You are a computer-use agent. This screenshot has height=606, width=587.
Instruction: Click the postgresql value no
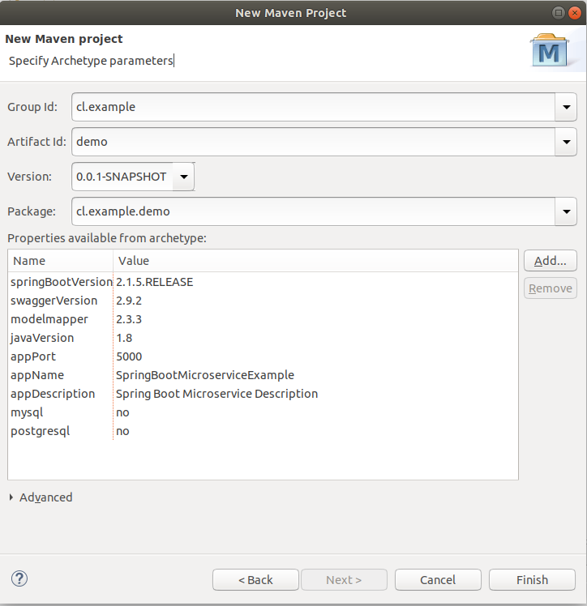click(x=122, y=431)
